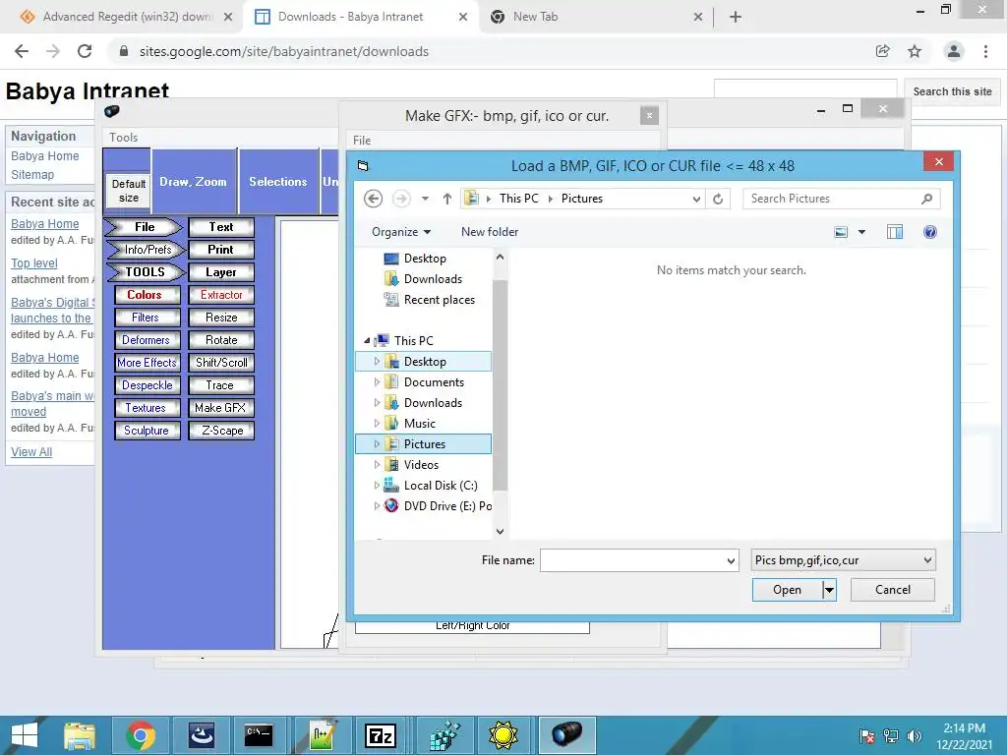
Task: Select Downloads under This PC
Action: coord(433,403)
